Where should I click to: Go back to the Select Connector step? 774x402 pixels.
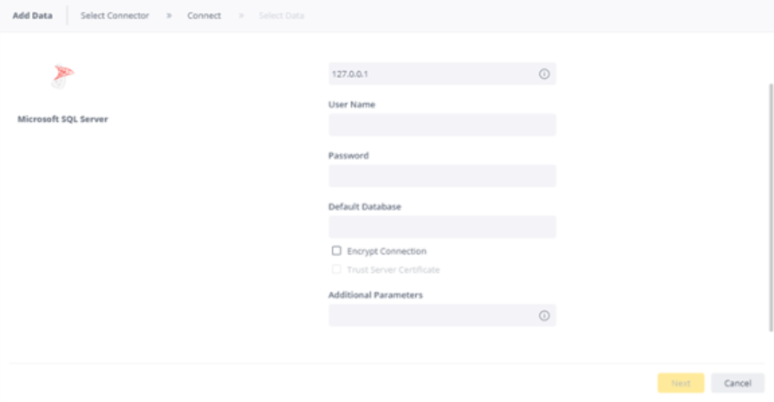[115, 16]
